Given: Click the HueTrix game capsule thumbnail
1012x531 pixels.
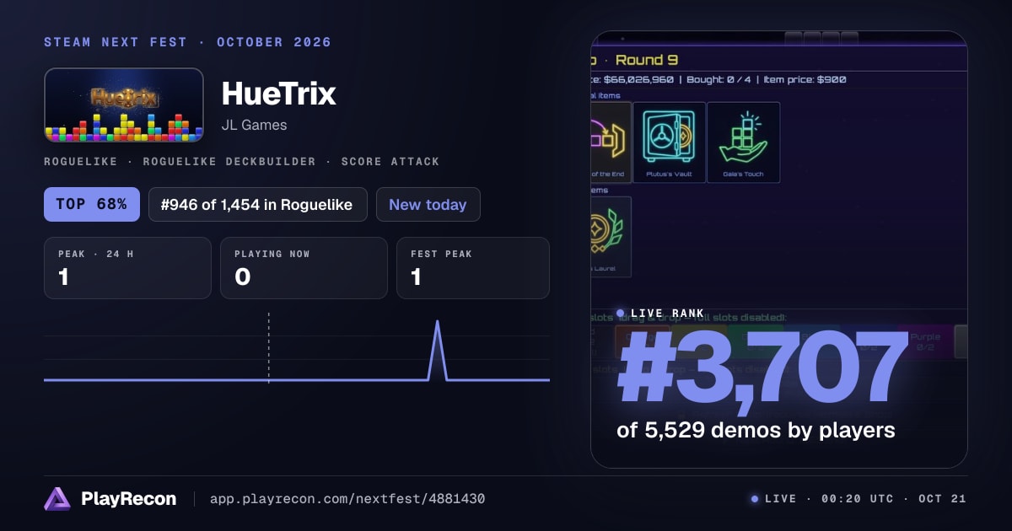Looking at the screenshot, I should click(124, 105).
